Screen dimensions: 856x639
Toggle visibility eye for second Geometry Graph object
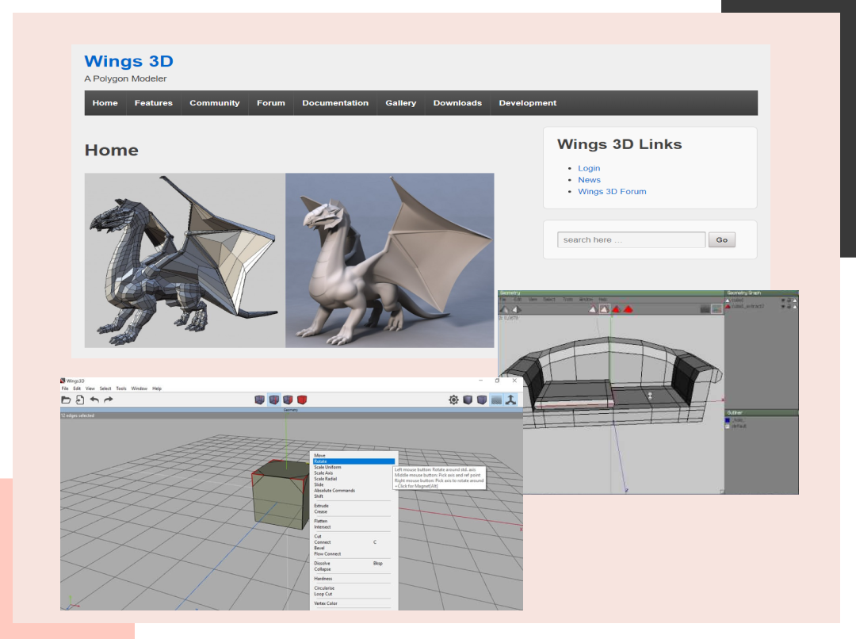(x=783, y=306)
